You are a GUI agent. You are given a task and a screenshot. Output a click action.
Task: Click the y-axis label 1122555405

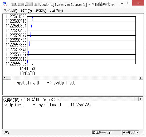[16, 64]
